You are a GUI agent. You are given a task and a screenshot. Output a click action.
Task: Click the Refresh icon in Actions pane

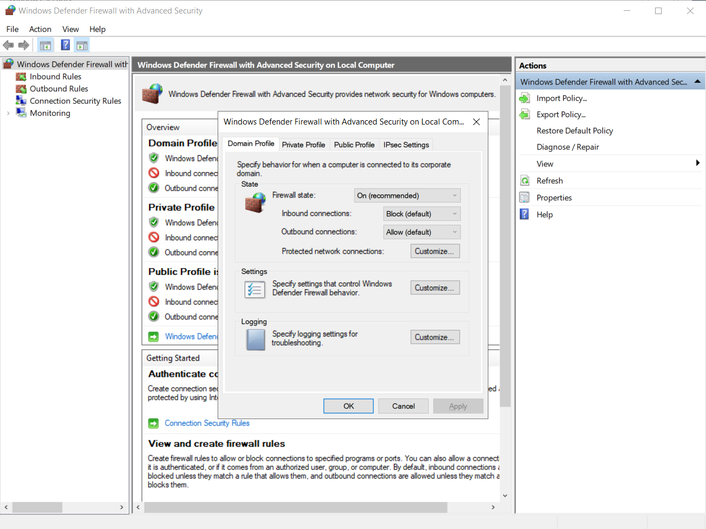pos(523,180)
